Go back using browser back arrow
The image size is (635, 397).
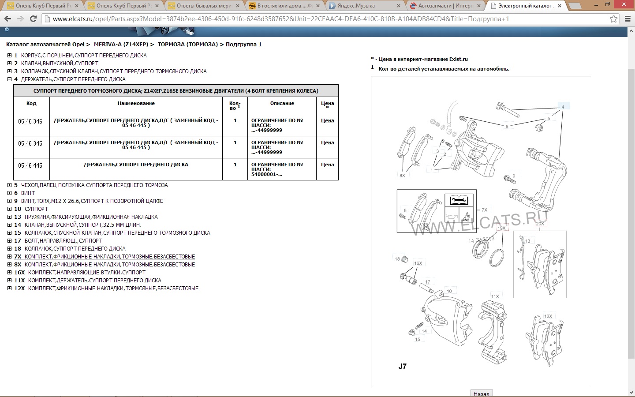pos(7,19)
